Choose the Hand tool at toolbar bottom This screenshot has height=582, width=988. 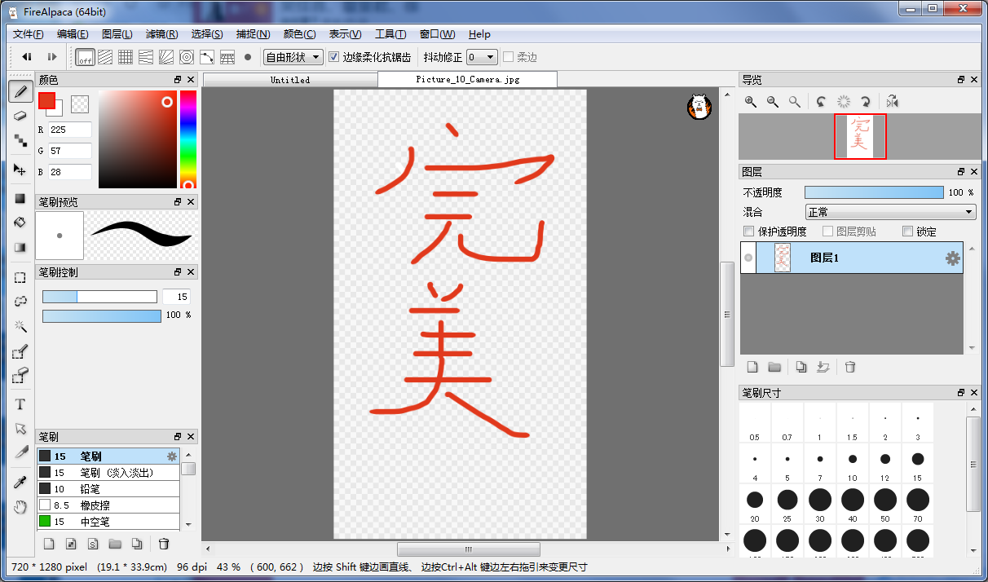(20, 507)
